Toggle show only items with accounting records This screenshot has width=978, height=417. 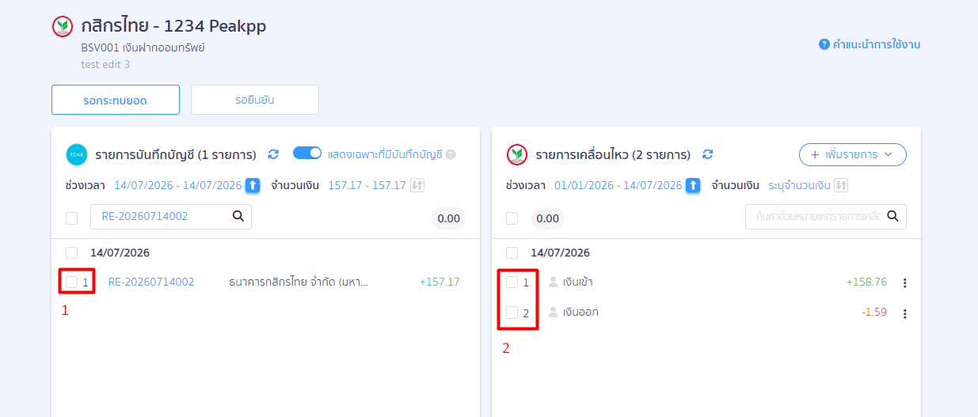tap(307, 154)
